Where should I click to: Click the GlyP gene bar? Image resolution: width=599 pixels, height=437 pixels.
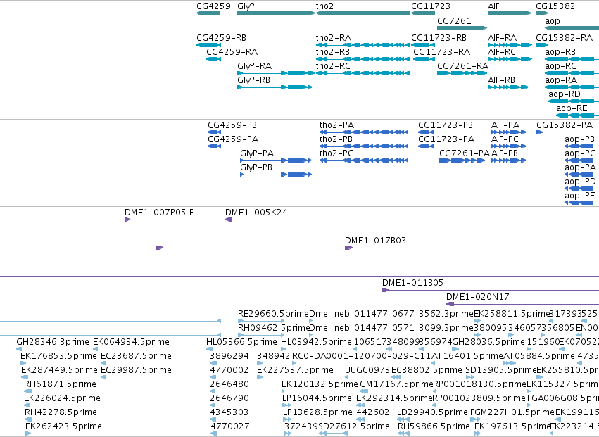pyautogui.click(x=276, y=13)
